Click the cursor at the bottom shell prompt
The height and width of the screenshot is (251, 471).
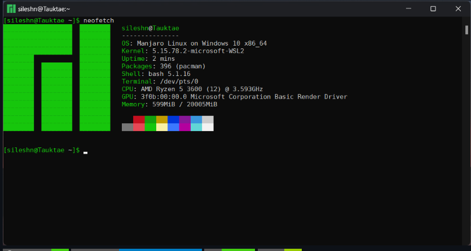point(85,153)
